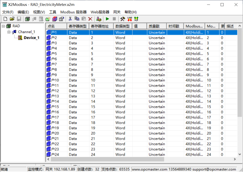Click the green rack toolbar icon

point(27,19)
